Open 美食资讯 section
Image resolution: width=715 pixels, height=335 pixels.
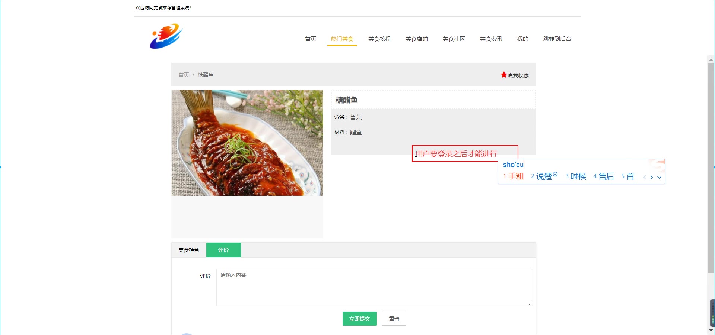point(491,39)
